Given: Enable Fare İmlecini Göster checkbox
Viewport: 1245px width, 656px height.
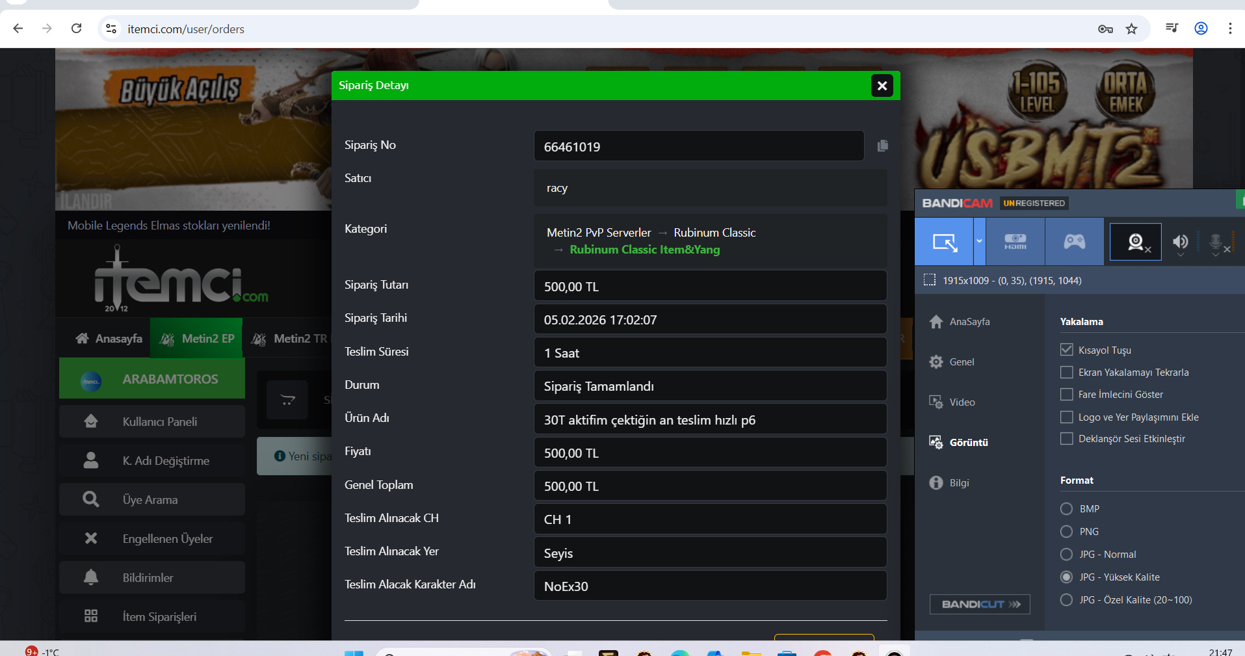Looking at the screenshot, I should tap(1066, 394).
